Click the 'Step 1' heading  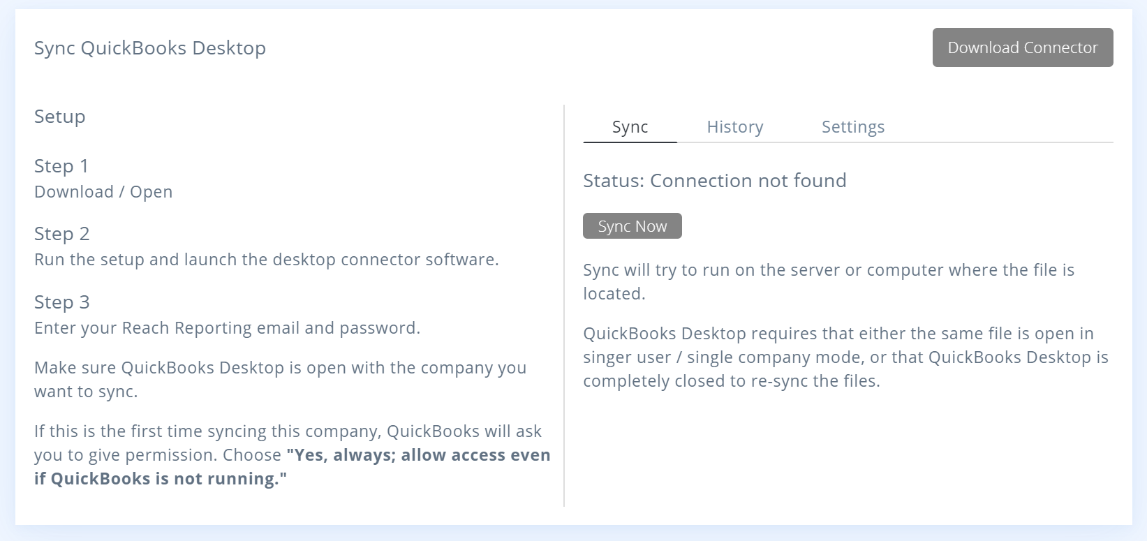tap(61, 166)
